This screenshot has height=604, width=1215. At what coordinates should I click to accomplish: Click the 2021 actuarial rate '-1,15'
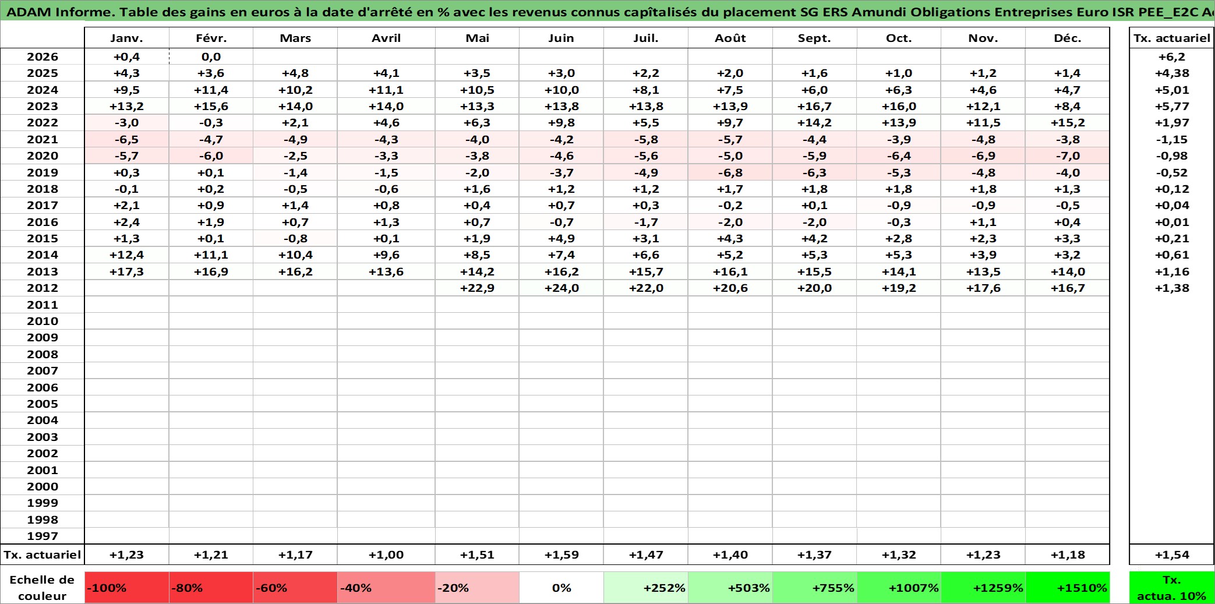[1172, 139]
